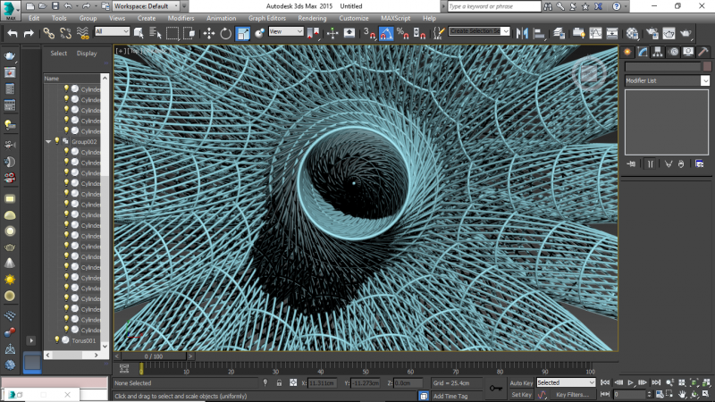Click Scene Explorer Display menu
This screenshot has width=715, height=402.
point(87,54)
